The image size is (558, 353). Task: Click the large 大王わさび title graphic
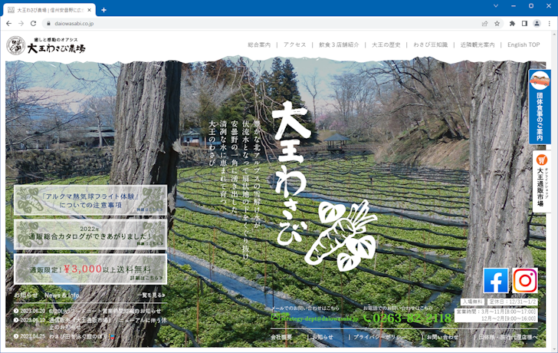tap(292, 174)
